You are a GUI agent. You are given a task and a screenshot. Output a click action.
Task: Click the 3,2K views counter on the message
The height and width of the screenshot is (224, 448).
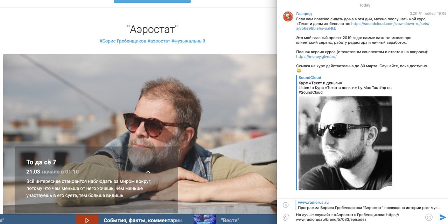coord(416,14)
